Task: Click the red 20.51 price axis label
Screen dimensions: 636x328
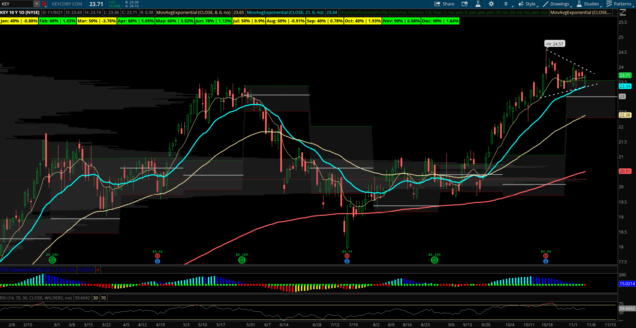Action: click(625, 171)
